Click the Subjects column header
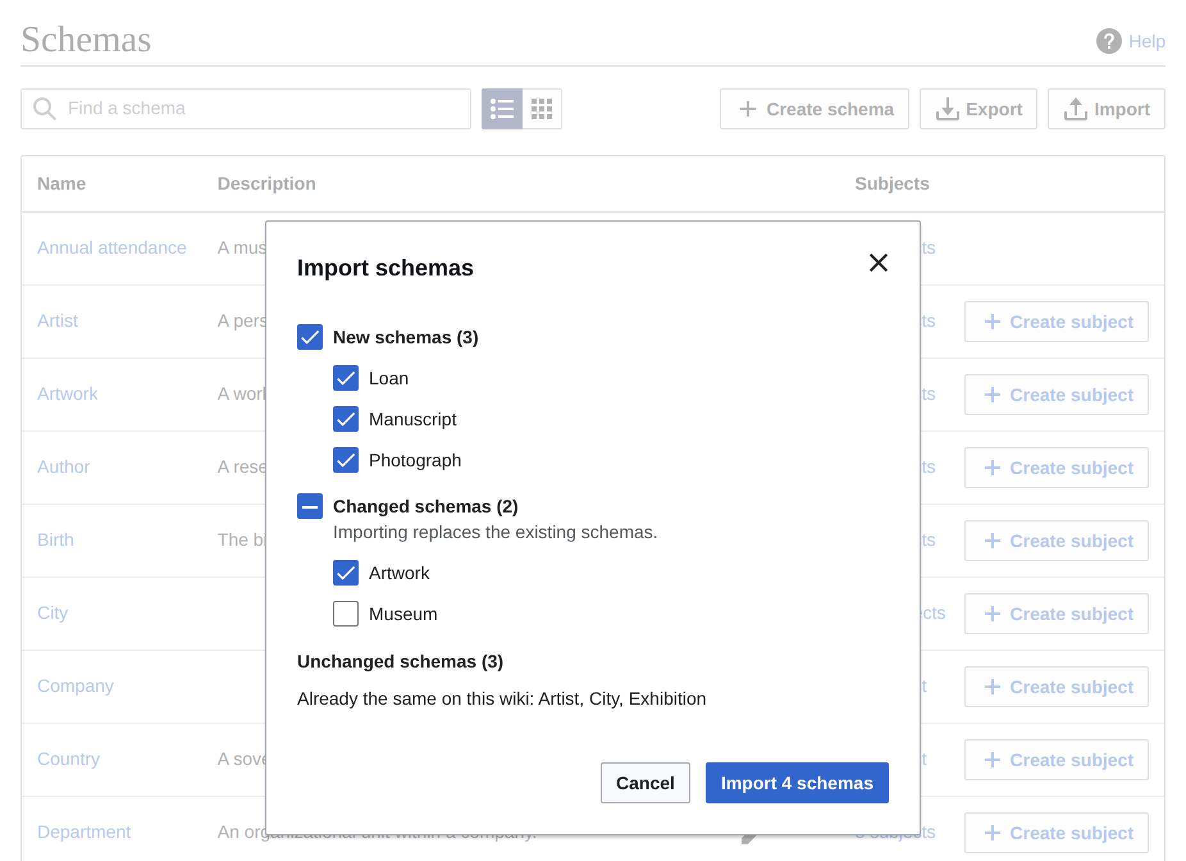Image resolution: width=1186 pixels, height=861 pixels. (x=892, y=184)
